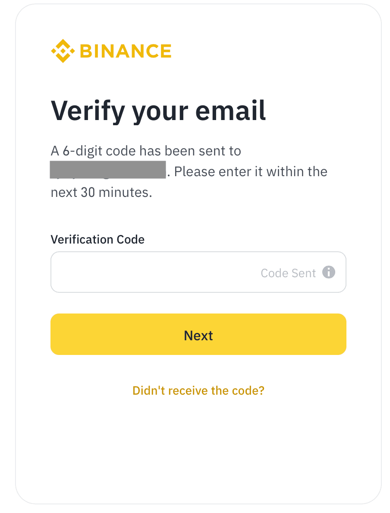Click the word "within" in the description
390x513 pixels.
(x=284, y=172)
